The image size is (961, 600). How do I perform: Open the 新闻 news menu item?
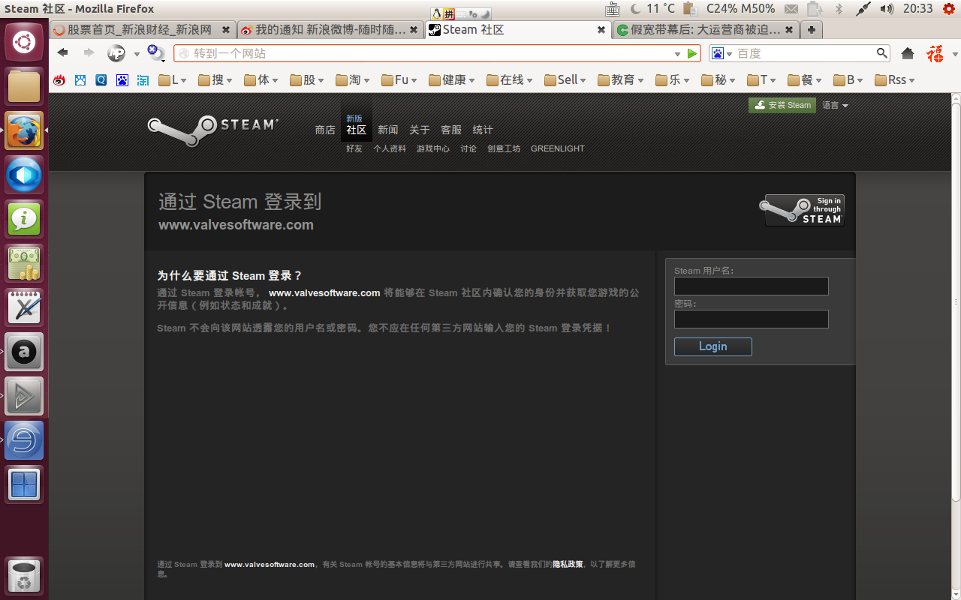388,130
